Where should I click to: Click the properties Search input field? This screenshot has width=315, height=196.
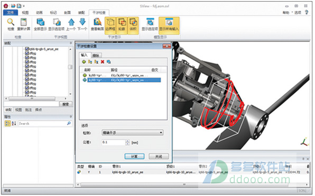point(42,123)
